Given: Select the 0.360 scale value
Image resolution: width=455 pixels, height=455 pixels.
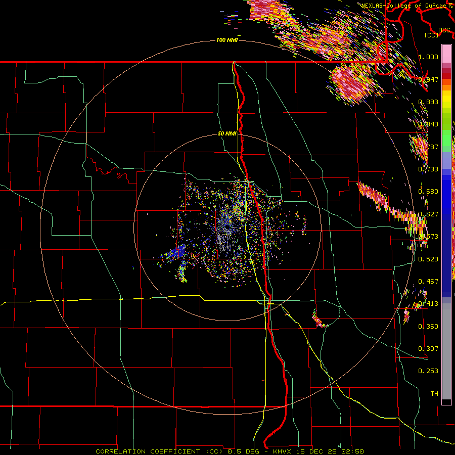Looking at the screenshot, I should point(428,327).
